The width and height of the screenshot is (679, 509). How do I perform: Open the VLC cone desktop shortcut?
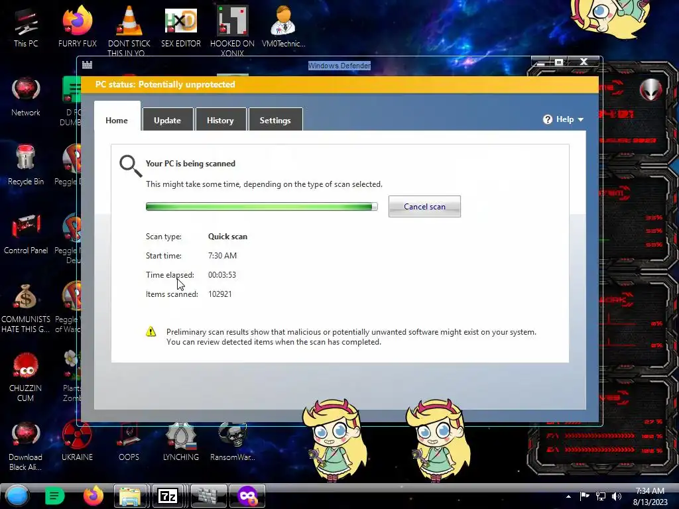point(129,30)
